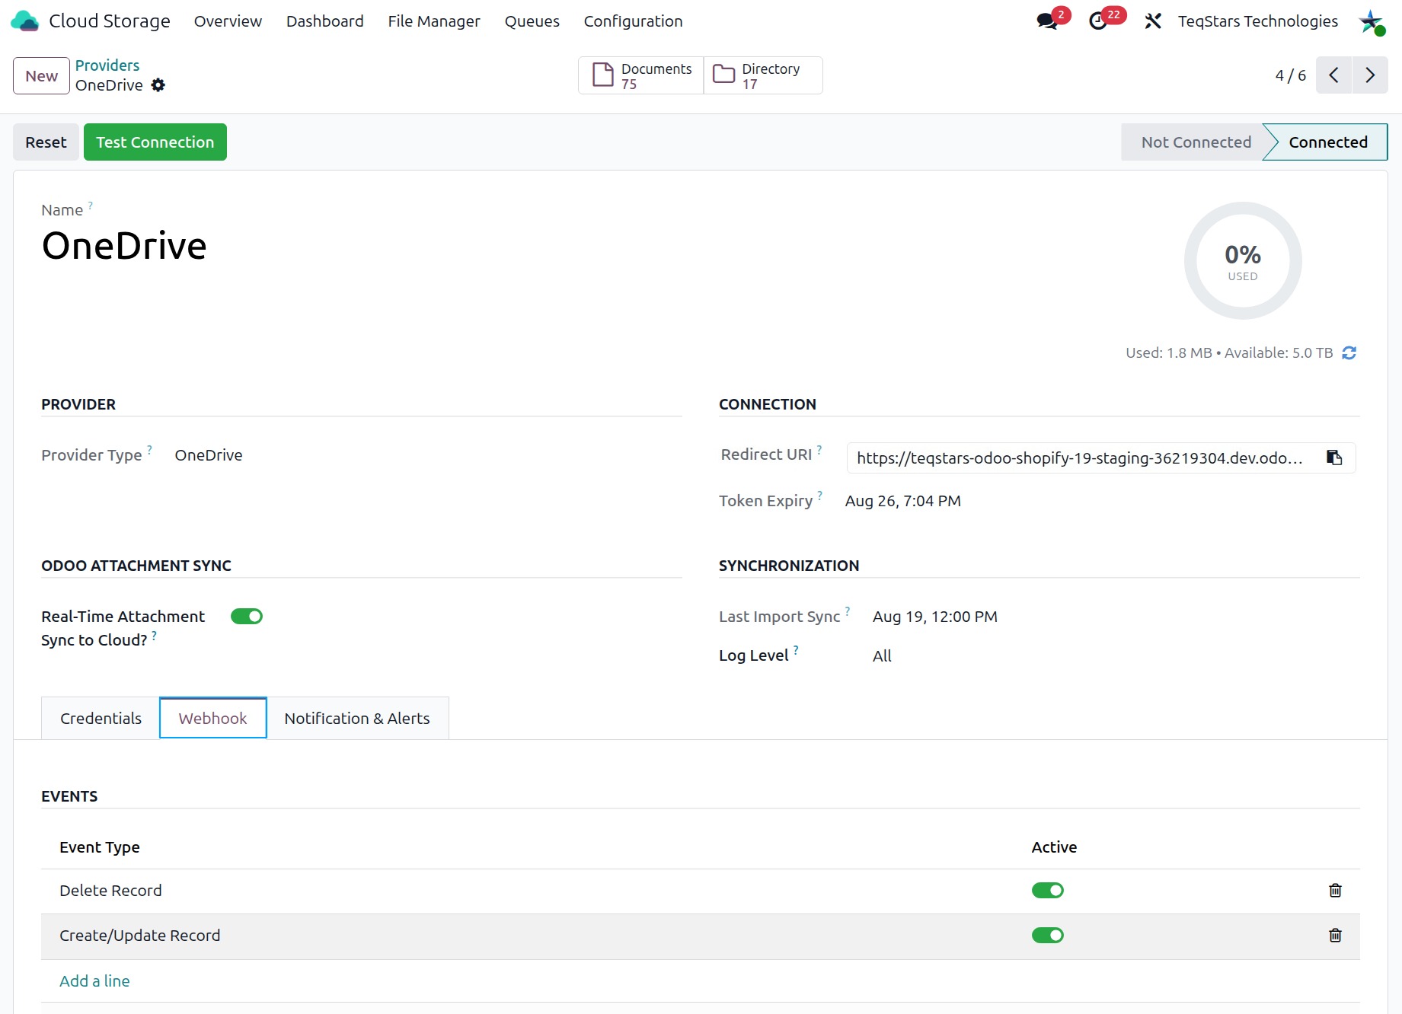Viewport: 1402px width, 1014px height.
Task: Open the Log Level All selection
Action: coord(882,656)
